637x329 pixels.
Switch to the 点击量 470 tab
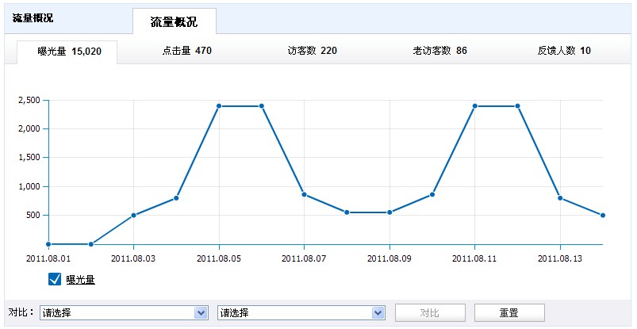[187, 51]
